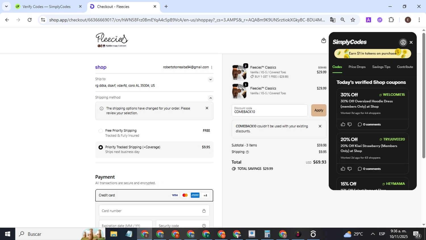
Task: Expand the Ship to address section
Action: tap(210, 79)
